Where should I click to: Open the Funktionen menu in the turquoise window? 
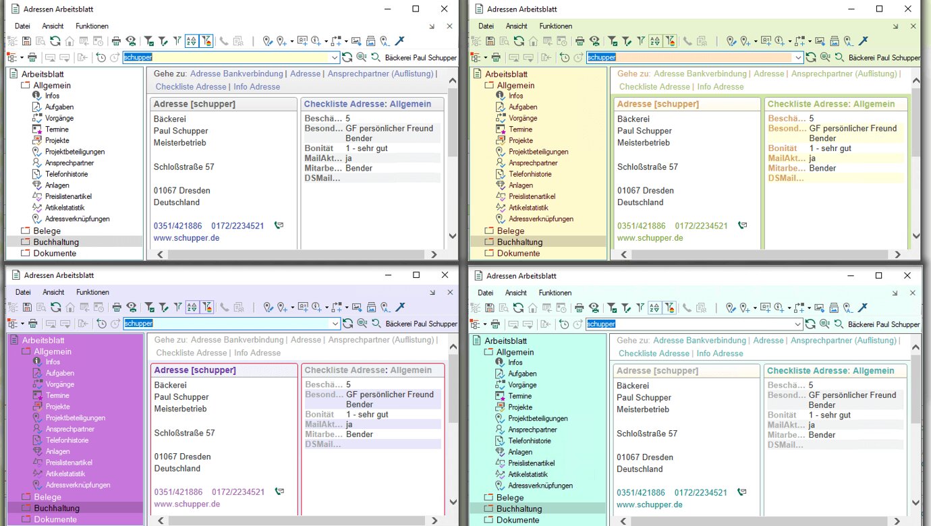tap(555, 293)
